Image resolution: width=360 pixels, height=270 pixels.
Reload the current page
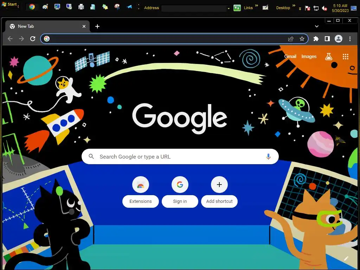[x=33, y=39]
